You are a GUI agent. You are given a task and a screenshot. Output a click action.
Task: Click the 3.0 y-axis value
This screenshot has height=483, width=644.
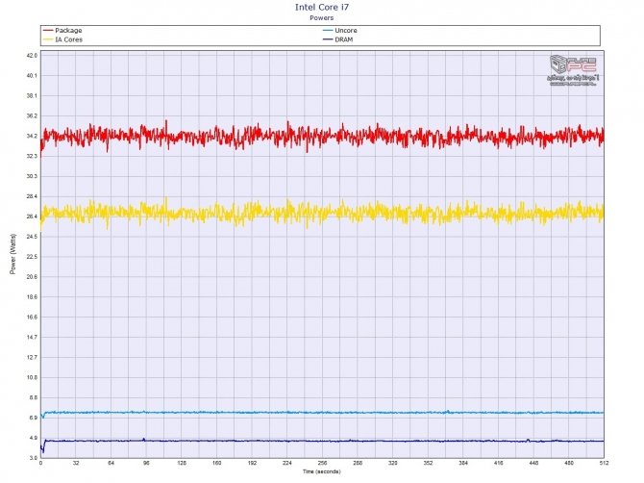pyautogui.click(x=32, y=458)
